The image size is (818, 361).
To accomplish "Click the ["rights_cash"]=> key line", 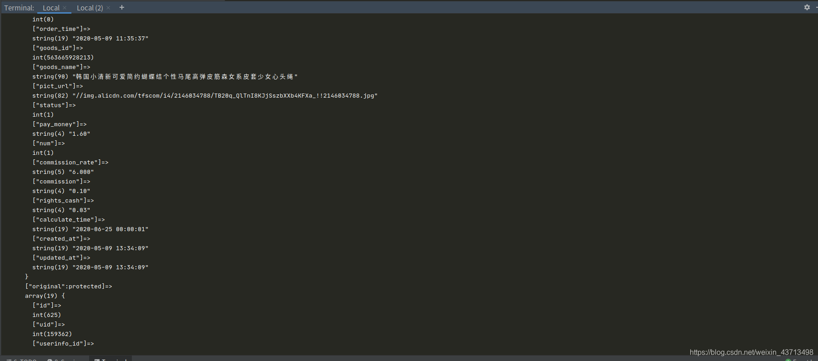I will (63, 201).
